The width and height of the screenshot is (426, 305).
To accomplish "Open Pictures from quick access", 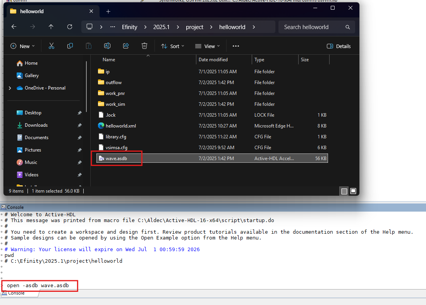I will pos(33,150).
